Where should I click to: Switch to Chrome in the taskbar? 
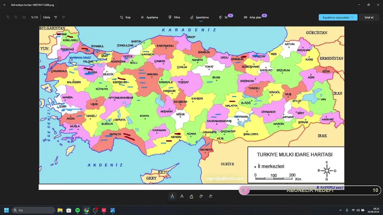coord(86,210)
